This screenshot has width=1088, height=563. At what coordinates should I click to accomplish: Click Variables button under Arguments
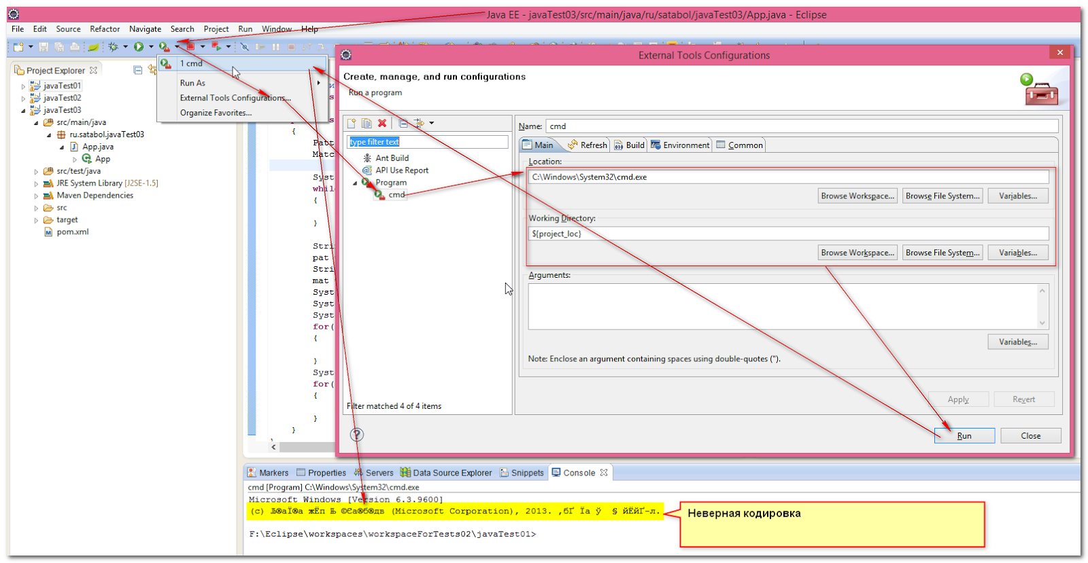point(1018,342)
